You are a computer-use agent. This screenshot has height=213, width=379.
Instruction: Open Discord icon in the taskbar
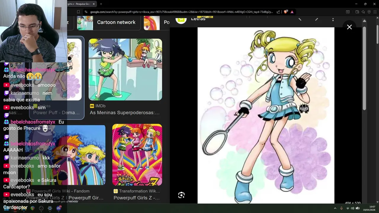(59, 208)
